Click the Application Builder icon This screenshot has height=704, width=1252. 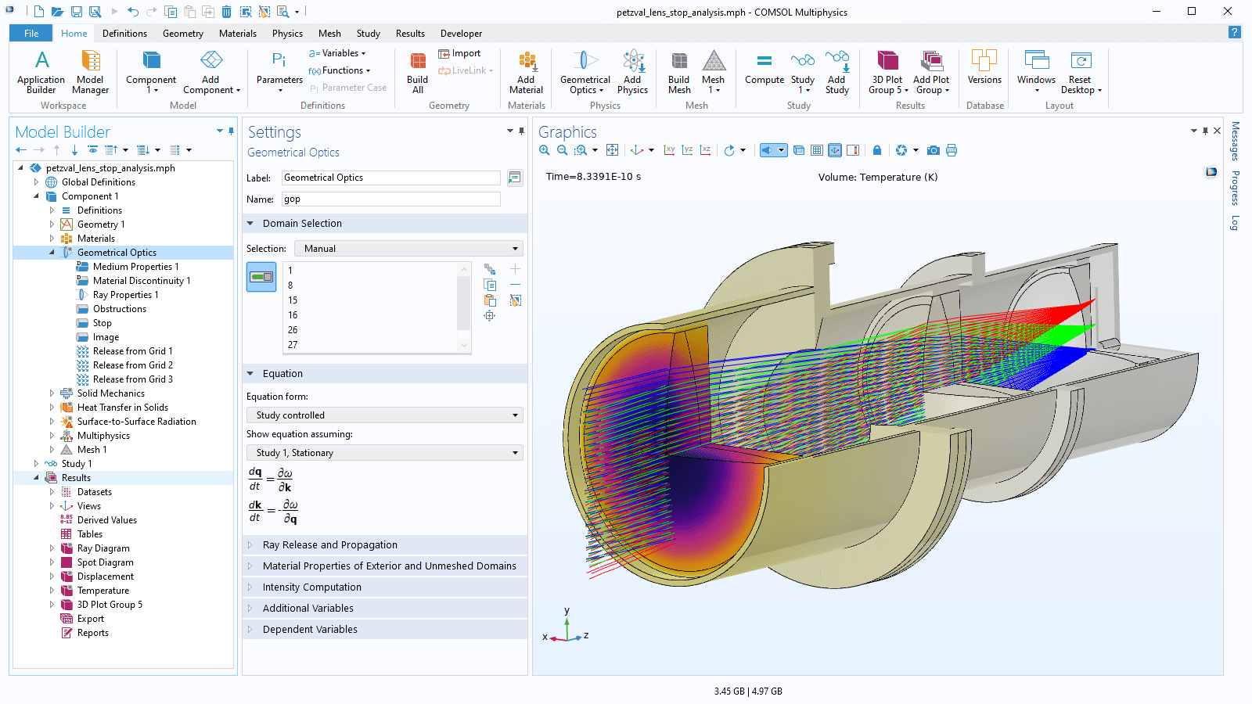(x=41, y=72)
